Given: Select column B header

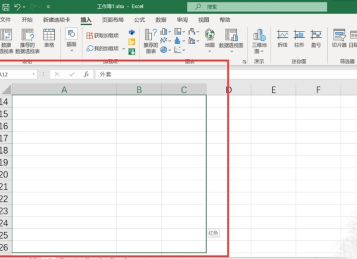Looking at the screenshot, I should 139,90.
